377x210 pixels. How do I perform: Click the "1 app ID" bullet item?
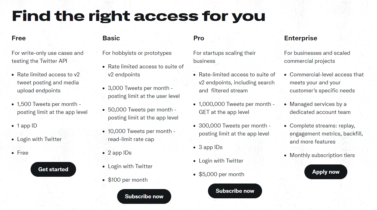27,126
